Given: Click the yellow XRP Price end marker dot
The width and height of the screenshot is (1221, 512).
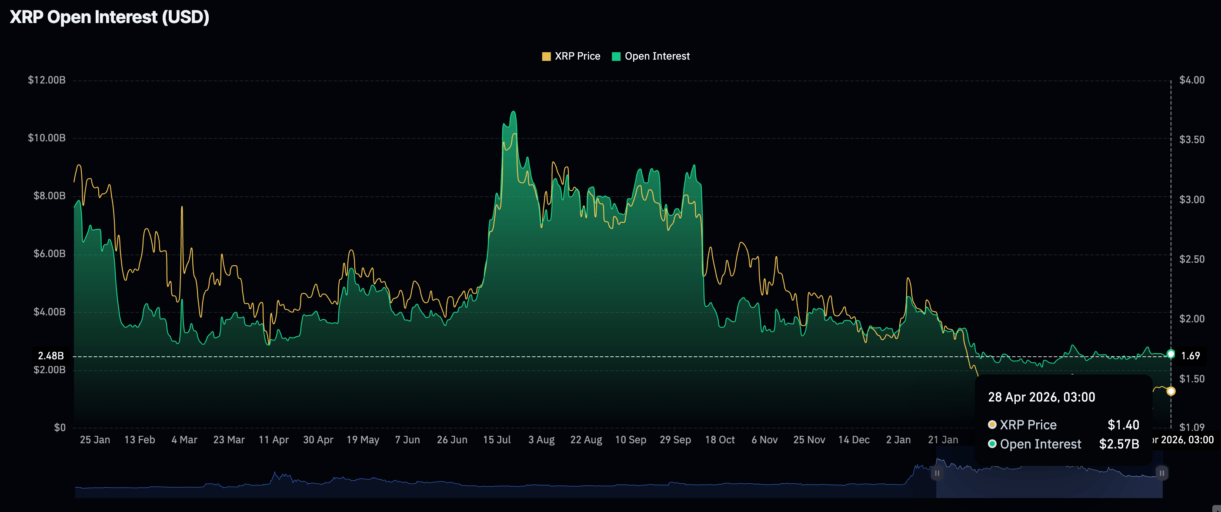Looking at the screenshot, I should [x=1171, y=391].
